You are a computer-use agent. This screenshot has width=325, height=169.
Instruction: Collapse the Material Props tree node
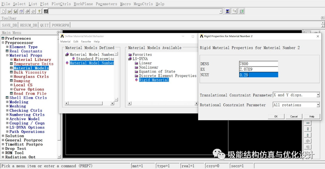(7, 55)
